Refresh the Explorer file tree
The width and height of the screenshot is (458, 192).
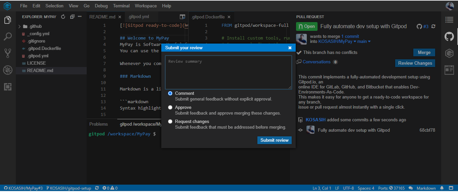63,16
